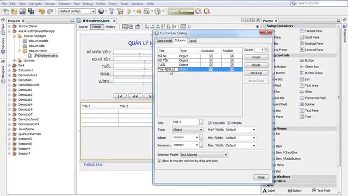
Task: Switch to the Source view tab
Action: click(x=83, y=27)
